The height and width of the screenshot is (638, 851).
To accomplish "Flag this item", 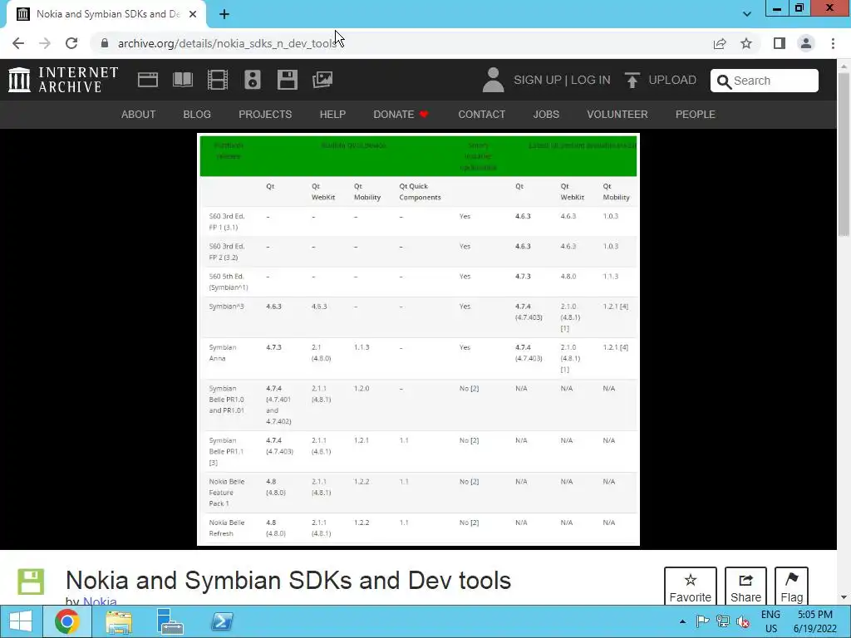I will (792, 586).
